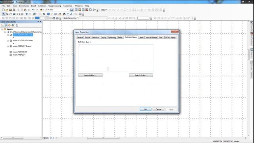
Task: Open TOC Options icon
Action: [17, 25]
